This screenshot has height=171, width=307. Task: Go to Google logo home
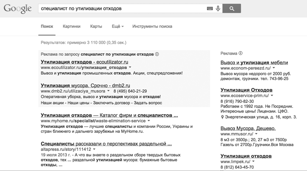point(17,8)
